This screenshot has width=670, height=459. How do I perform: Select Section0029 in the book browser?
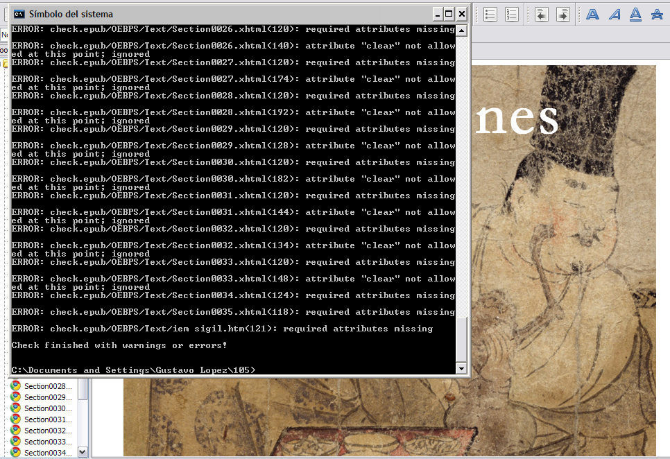click(x=48, y=397)
